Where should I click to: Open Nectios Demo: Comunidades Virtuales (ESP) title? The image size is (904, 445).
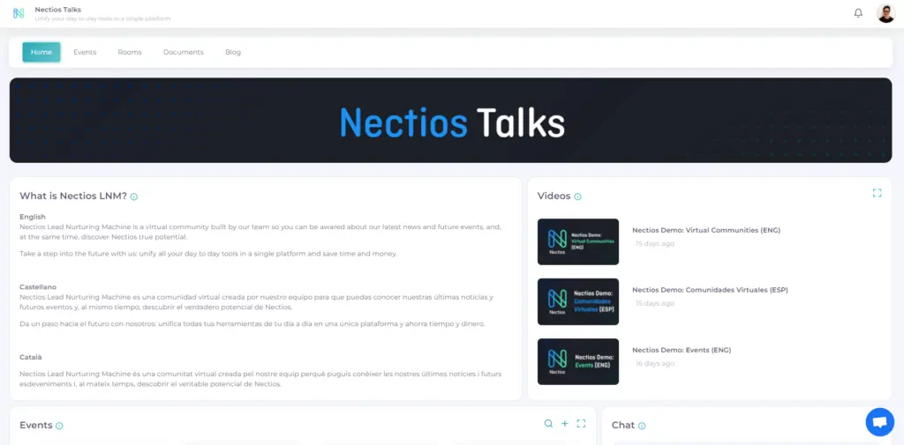[710, 290]
